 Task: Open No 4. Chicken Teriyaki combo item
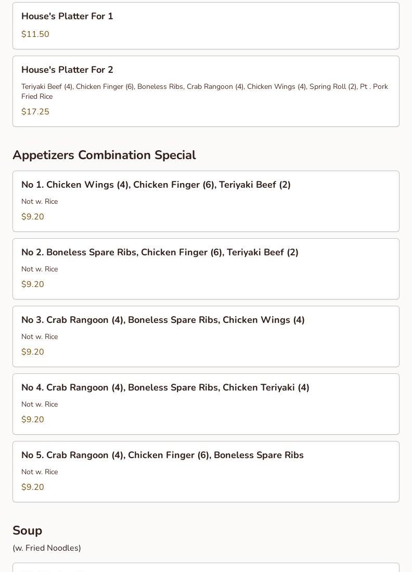(165, 387)
